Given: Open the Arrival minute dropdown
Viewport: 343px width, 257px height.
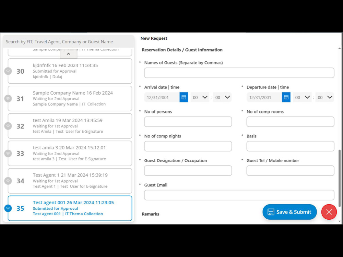Looking at the screenshot, I should tap(222, 97).
